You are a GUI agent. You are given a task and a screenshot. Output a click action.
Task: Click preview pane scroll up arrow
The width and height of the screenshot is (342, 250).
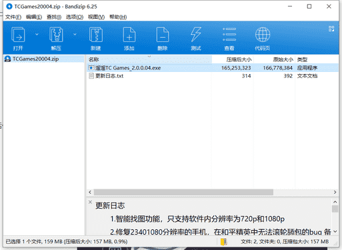tap(335, 202)
